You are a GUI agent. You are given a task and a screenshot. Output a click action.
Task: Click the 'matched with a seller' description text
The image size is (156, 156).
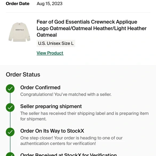click(x=66, y=94)
